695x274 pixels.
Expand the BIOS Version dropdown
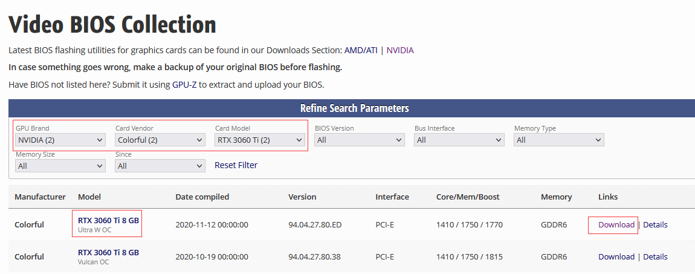point(360,140)
